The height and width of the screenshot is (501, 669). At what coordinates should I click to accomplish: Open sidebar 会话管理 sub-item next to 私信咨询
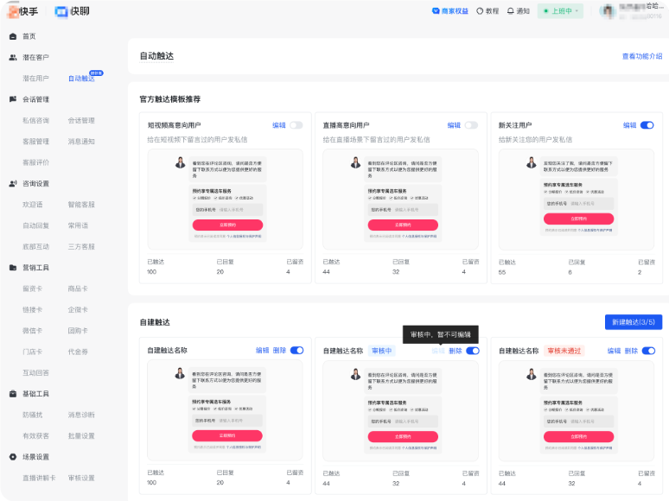point(81,120)
